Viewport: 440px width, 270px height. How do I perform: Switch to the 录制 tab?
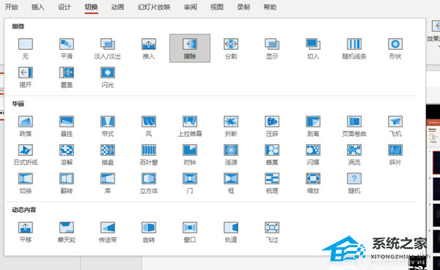(243, 7)
